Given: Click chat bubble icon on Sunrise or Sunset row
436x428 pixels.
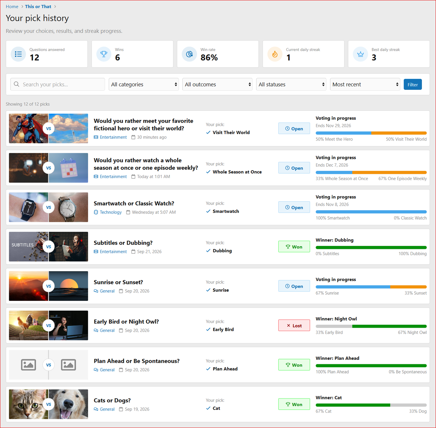Looking at the screenshot, I should (x=96, y=291).
